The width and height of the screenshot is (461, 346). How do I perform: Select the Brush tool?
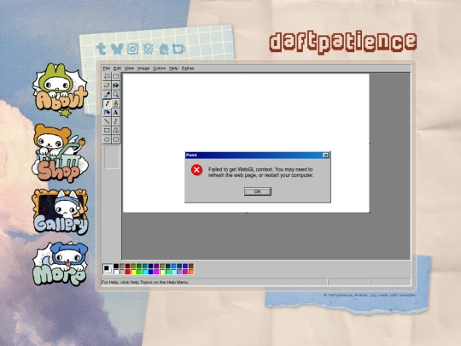click(x=116, y=103)
